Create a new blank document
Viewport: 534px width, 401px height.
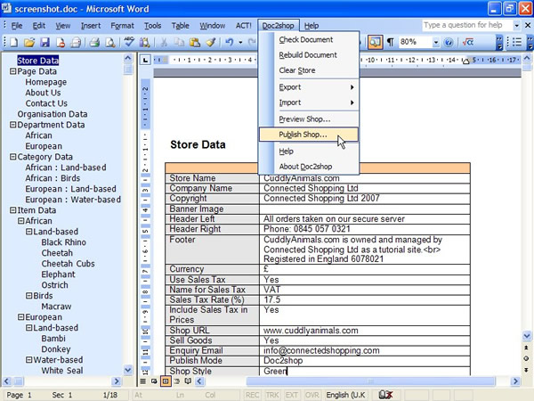coord(14,42)
